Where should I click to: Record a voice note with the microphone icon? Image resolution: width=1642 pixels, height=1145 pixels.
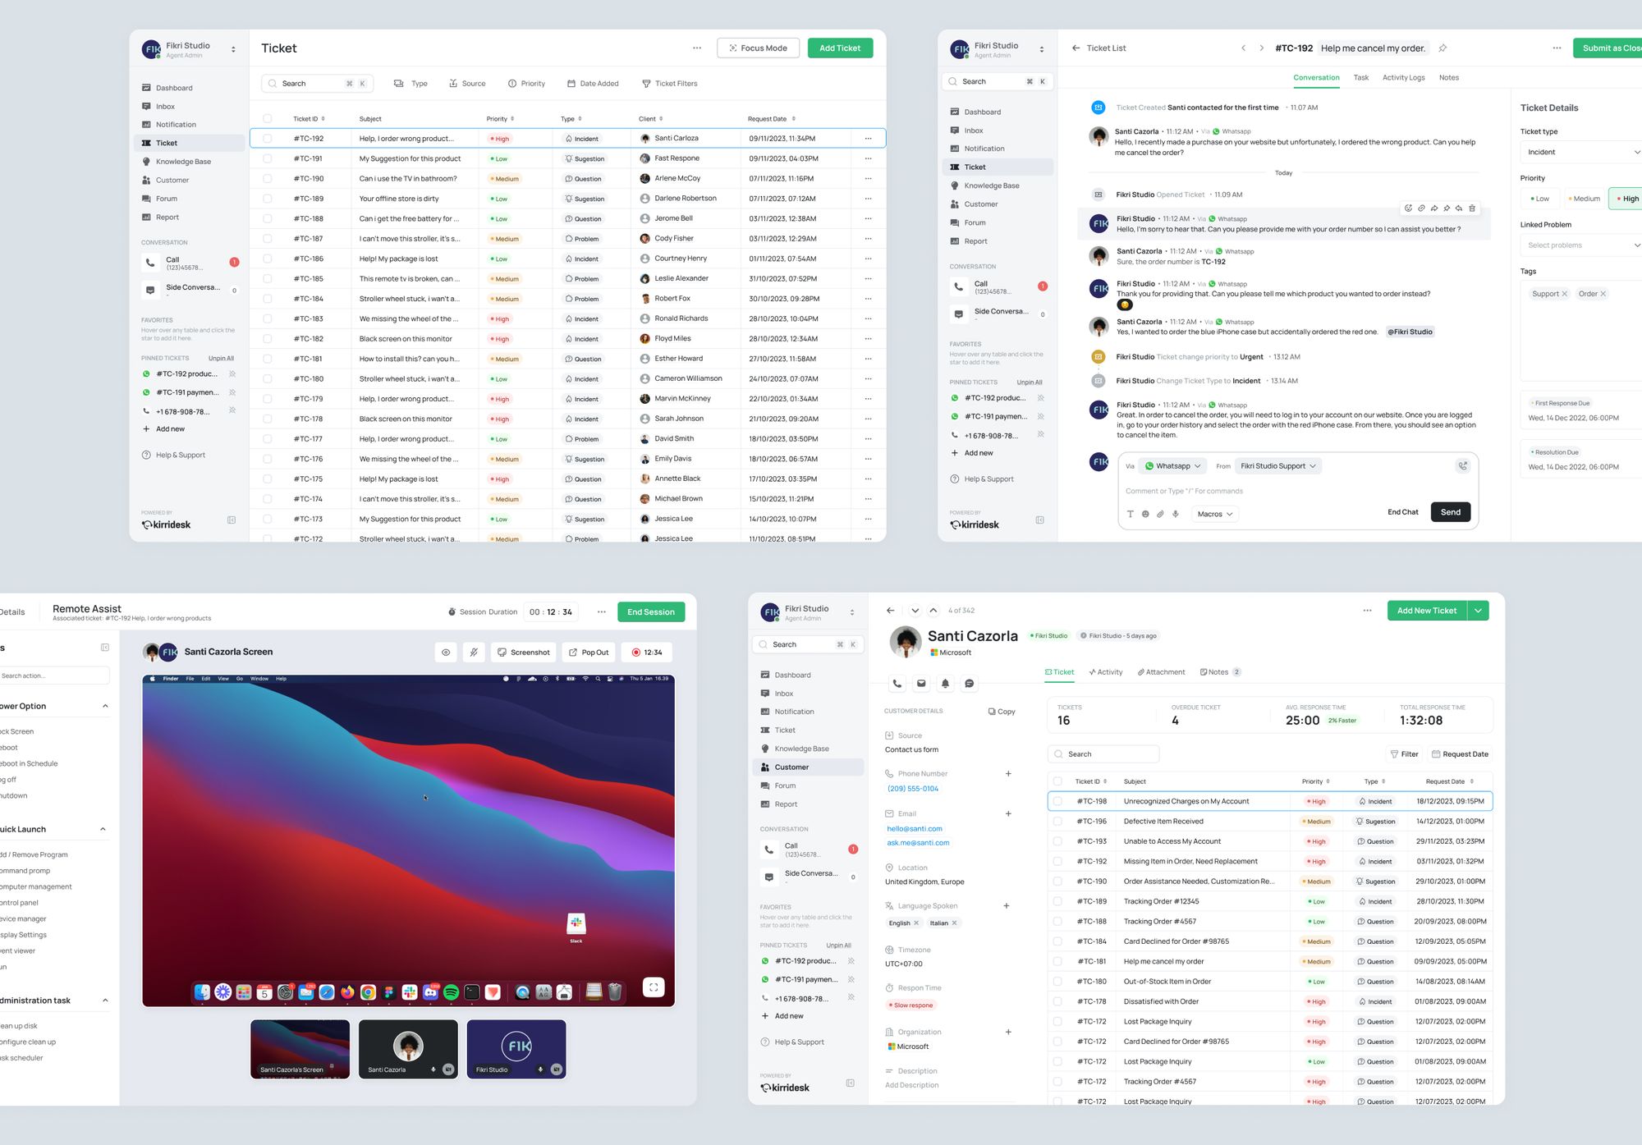(x=1175, y=514)
